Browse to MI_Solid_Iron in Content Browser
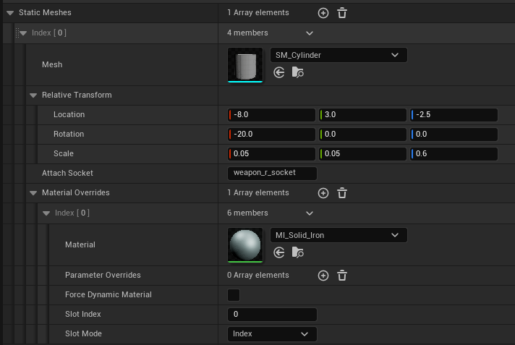Viewport: 515px width, 345px height. click(x=297, y=252)
